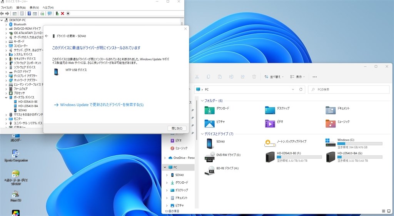
Task: Switch Explorer to details view icon in status bar
Action: 384,211
